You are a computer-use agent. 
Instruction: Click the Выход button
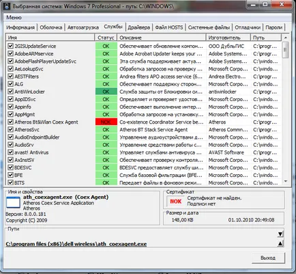tap(268, 258)
